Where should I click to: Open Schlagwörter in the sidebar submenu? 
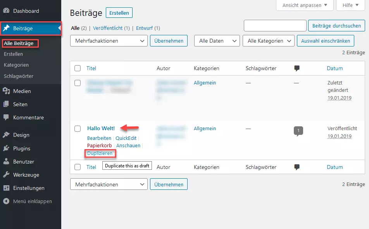pyautogui.click(x=18, y=76)
